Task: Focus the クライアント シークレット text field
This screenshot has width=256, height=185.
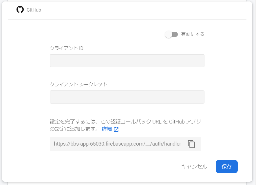Action: pyautogui.click(x=127, y=97)
